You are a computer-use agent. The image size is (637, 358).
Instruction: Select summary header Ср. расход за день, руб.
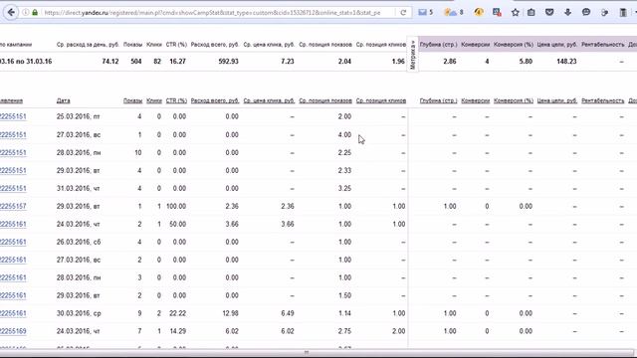pyautogui.click(x=88, y=45)
